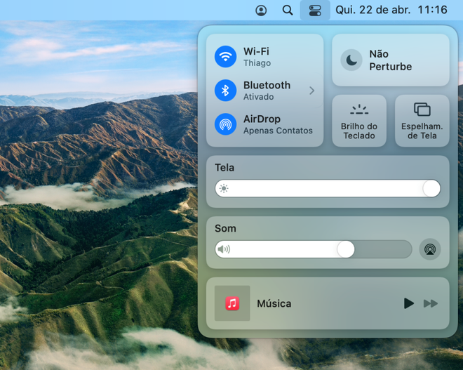Viewport: 463px width, 370px height.
Task: Click the Música album artwork thumbnail
Action: pos(232,303)
